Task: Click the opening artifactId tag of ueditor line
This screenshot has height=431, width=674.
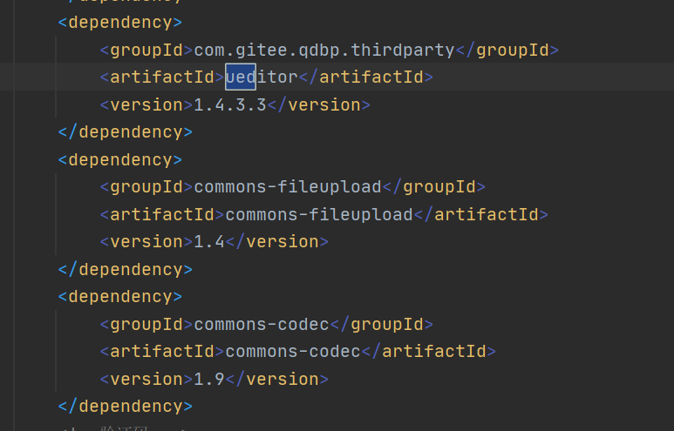Action: tap(162, 77)
